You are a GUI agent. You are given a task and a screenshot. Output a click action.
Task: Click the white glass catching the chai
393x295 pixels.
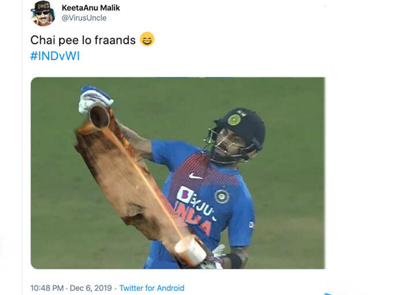click(191, 251)
